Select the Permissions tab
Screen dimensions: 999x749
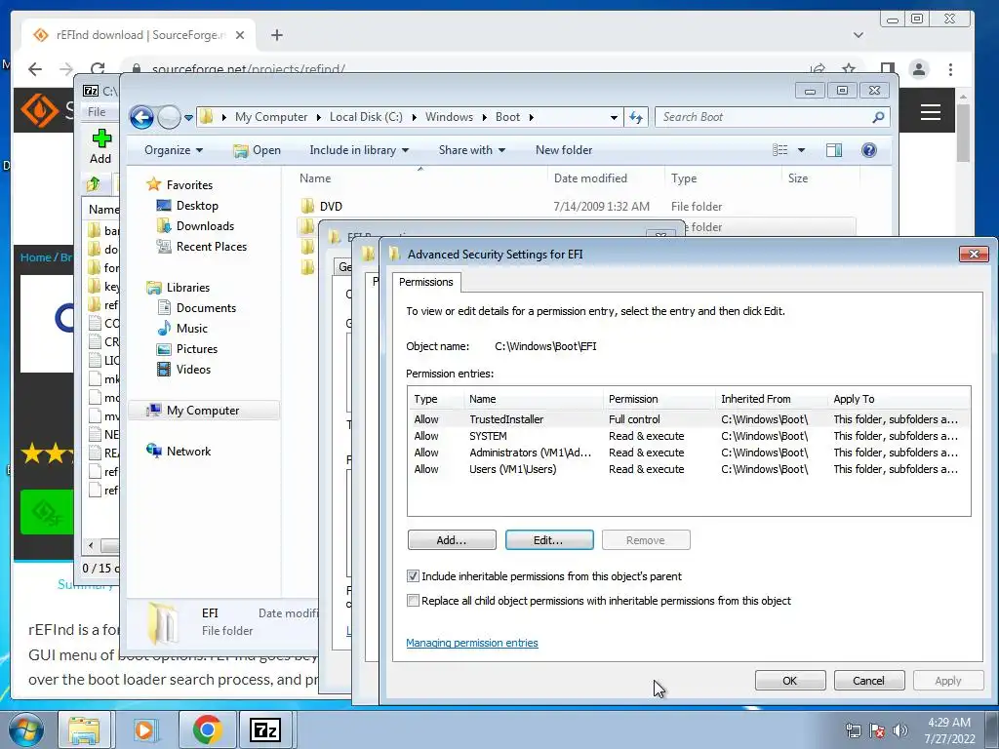click(426, 282)
